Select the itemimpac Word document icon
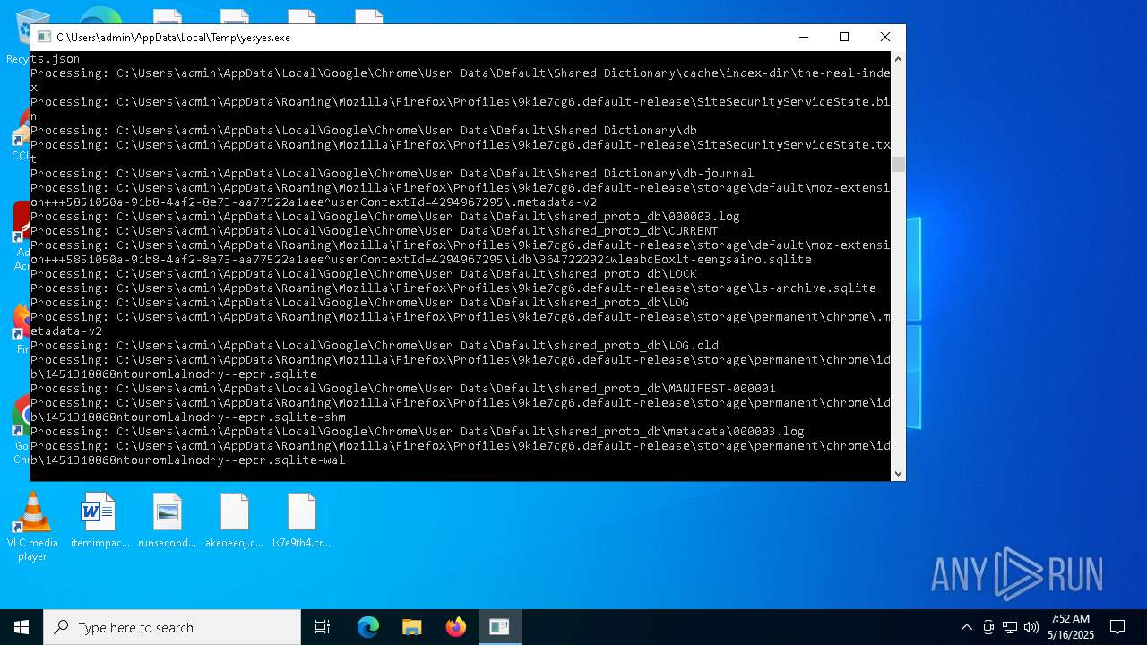 coord(99,520)
